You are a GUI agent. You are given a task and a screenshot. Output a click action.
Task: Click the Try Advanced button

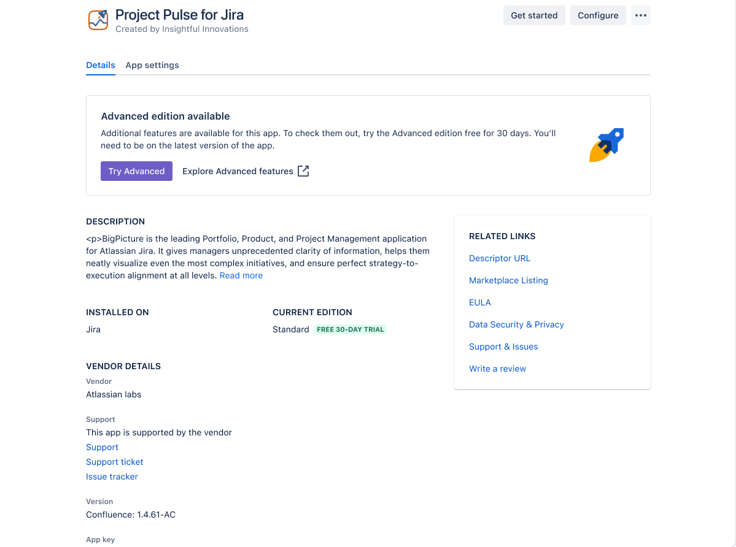coord(136,171)
